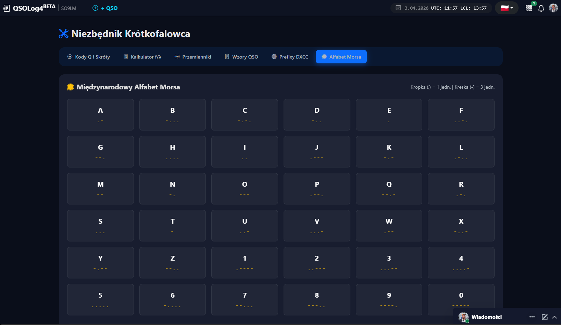Open the messages three-dots options
Viewport: 561px width, 325px height.
532,317
